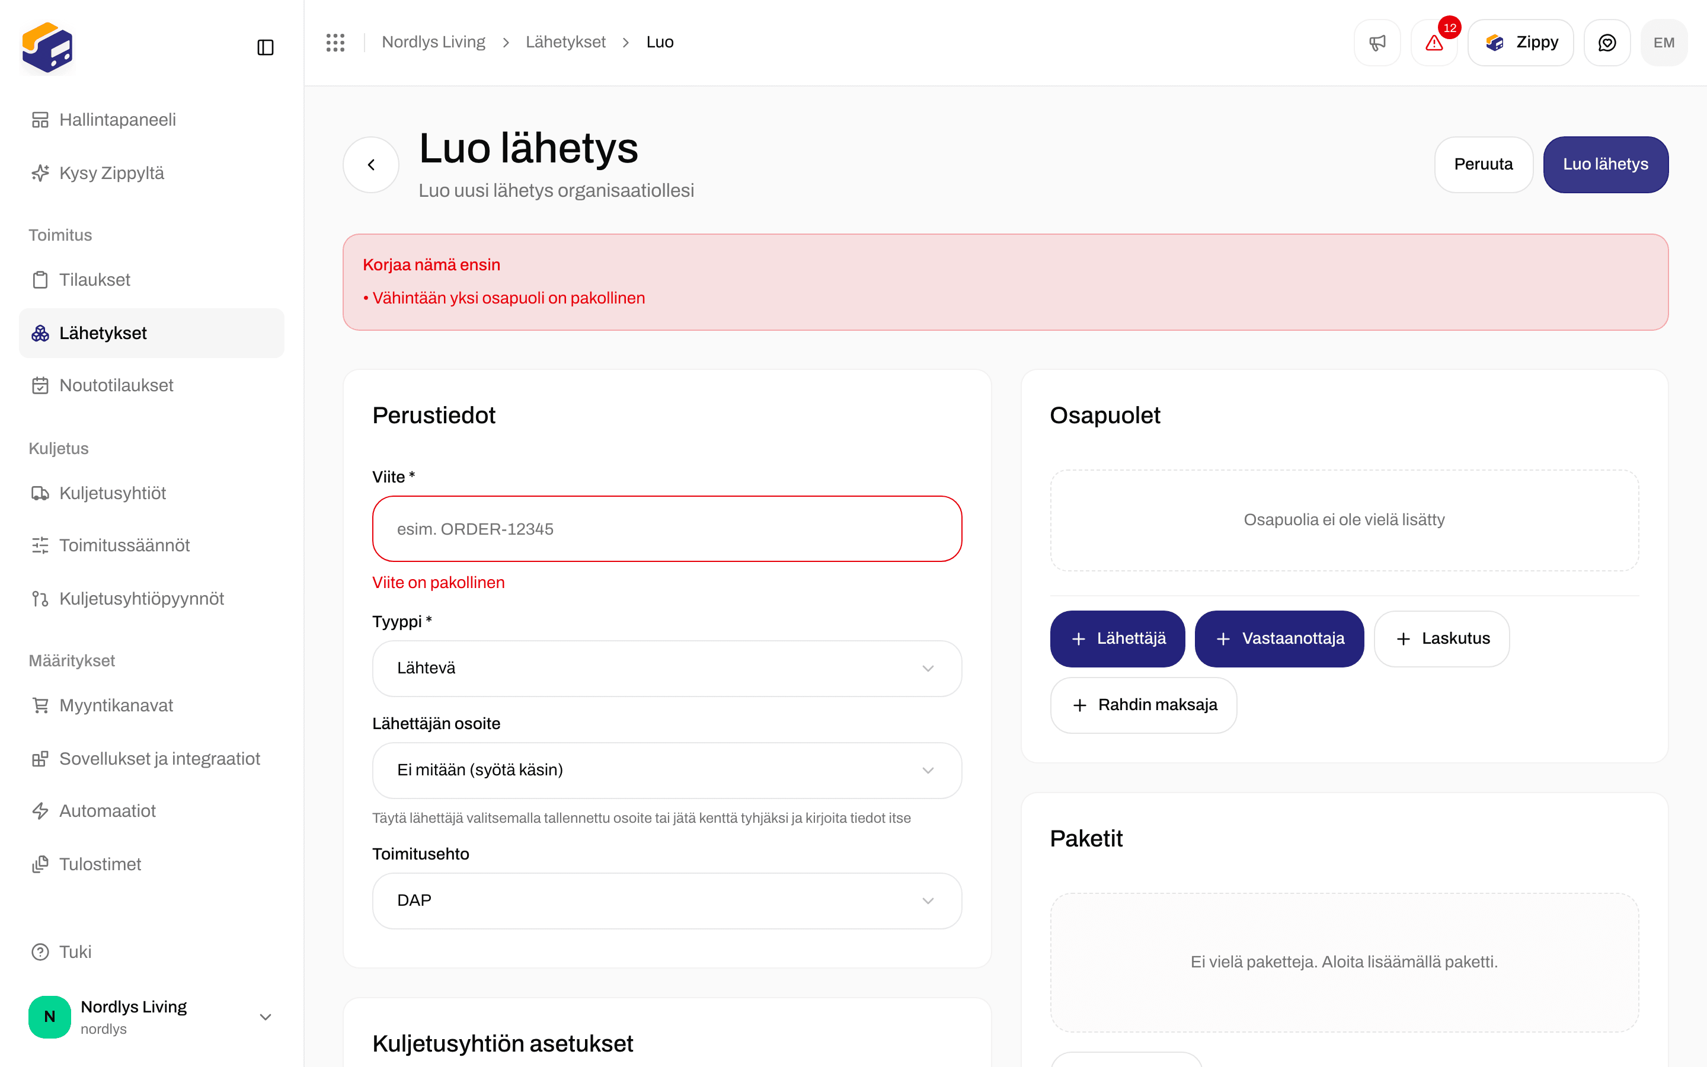Add a Lähettäjä party
Screen dimensions: 1707x1067
1117,638
